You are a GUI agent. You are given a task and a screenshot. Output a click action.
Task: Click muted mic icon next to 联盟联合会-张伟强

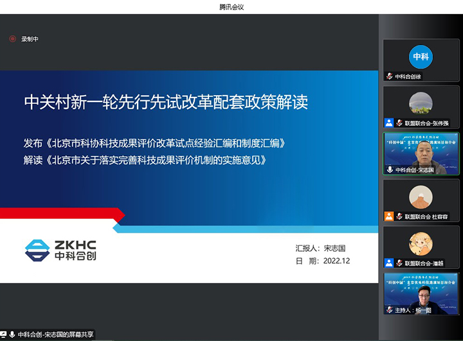click(x=399, y=123)
